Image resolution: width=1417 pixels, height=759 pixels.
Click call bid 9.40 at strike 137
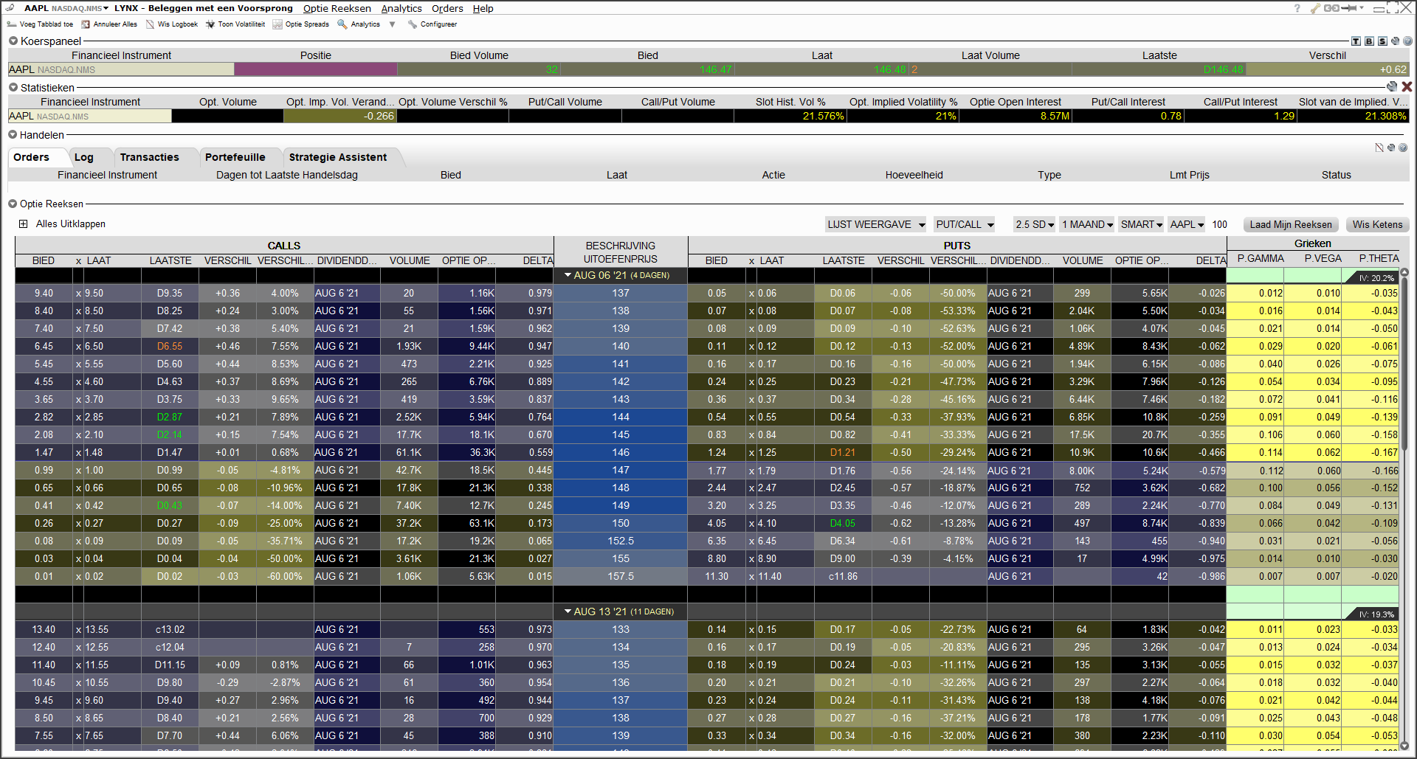44,293
